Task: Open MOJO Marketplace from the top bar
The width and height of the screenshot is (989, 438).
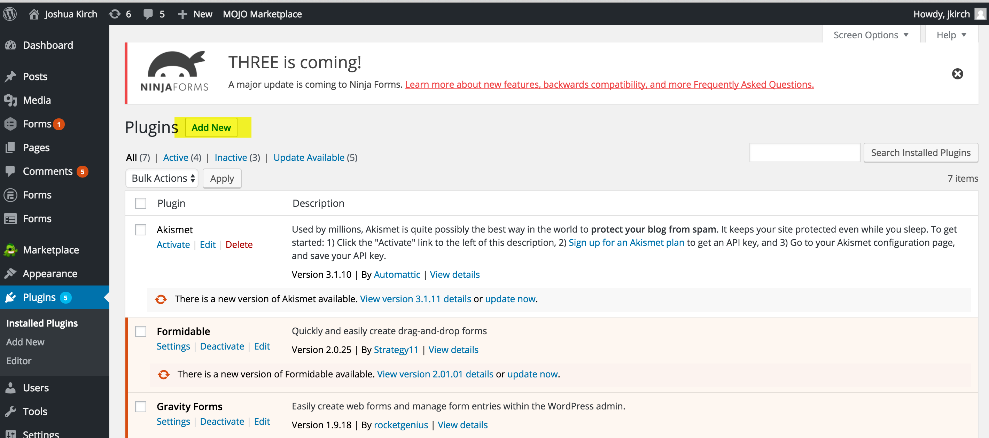Action: click(x=262, y=14)
